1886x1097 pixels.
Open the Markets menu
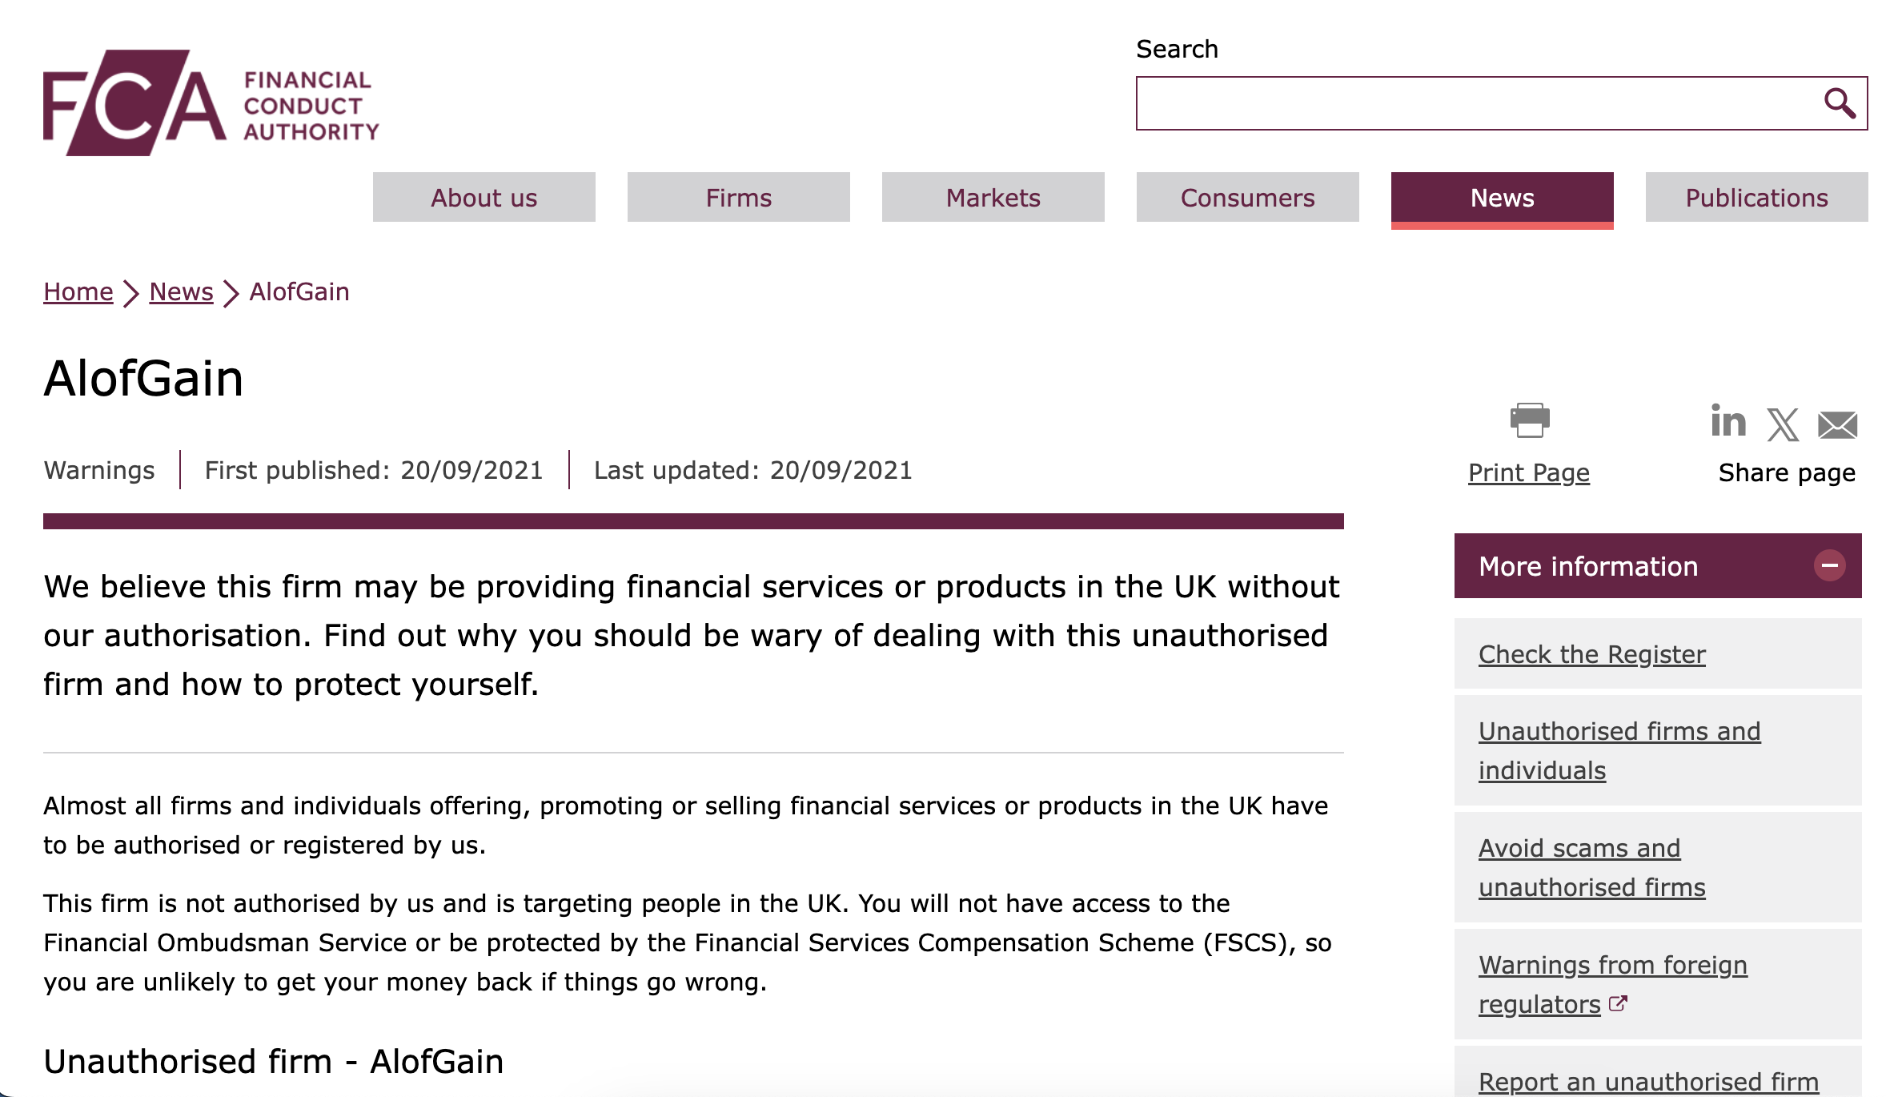click(x=993, y=197)
